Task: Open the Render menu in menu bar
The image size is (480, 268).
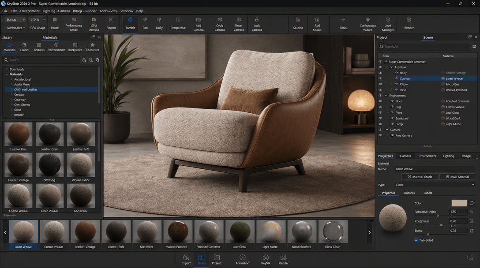Action: 91,11
